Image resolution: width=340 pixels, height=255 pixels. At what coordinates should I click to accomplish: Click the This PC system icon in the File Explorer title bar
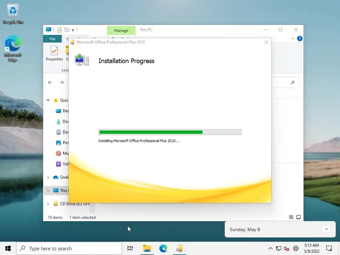point(48,30)
